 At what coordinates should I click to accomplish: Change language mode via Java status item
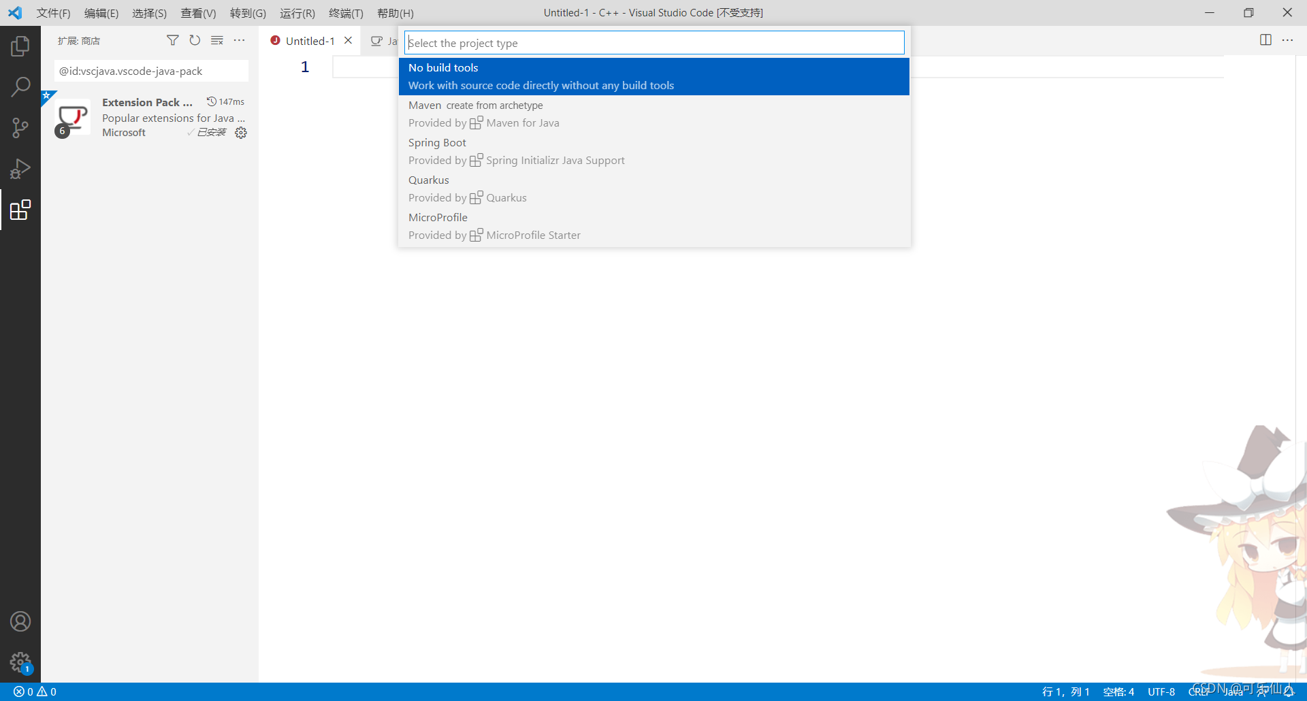(1233, 691)
